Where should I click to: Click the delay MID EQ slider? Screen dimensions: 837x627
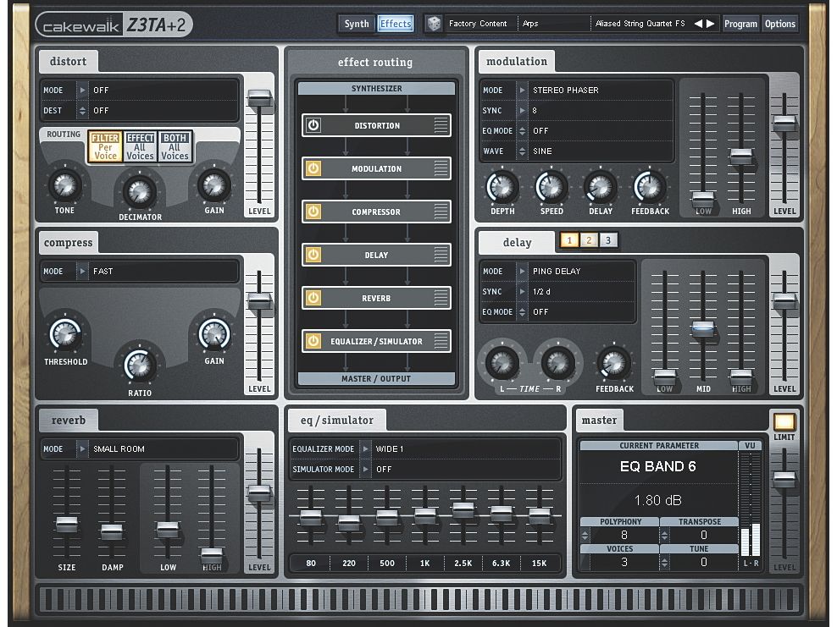(x=703, y=328)
